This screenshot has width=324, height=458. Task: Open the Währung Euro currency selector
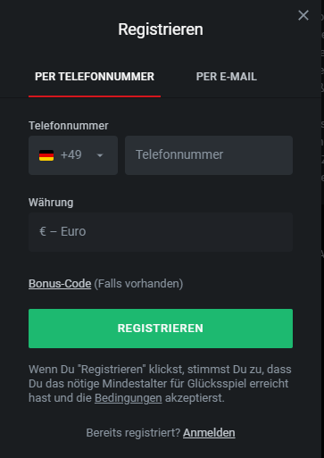click(x=161, y=232)
